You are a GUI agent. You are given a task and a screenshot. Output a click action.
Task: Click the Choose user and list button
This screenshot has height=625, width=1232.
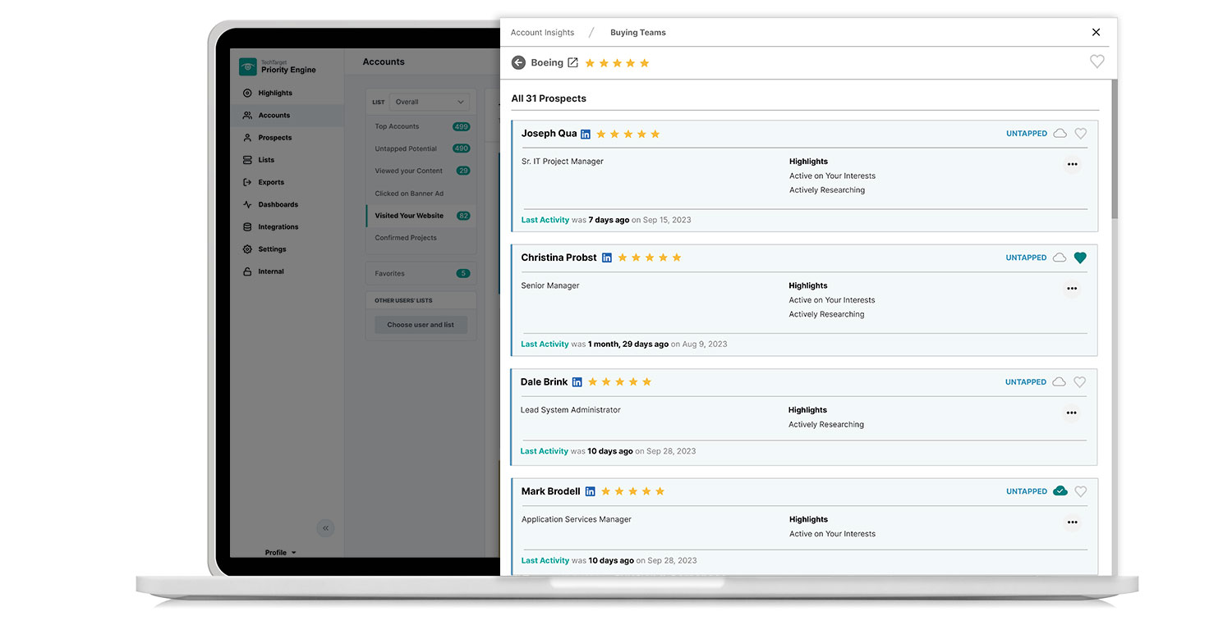pyautogui.click(x=421, y=325)
